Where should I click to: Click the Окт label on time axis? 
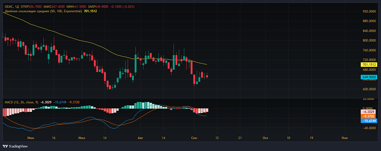tap(266, 138)
